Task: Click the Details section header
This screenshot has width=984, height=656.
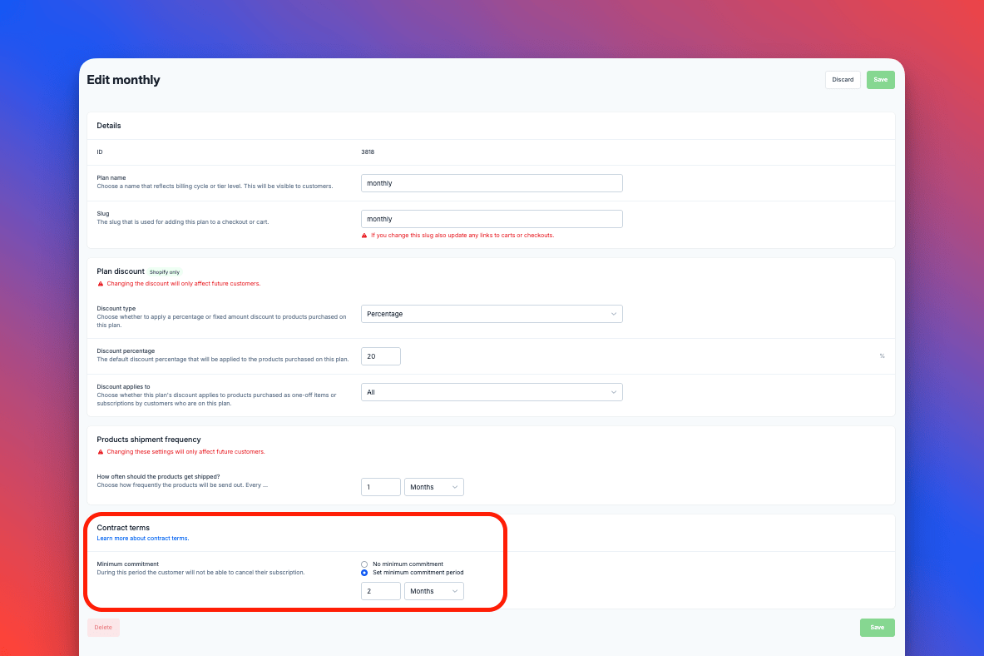Action: tap(109, 126)
